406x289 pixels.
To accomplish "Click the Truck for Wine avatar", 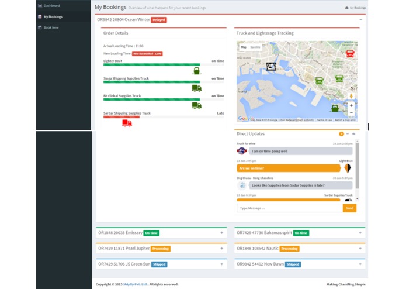I will tap(242, 151).
